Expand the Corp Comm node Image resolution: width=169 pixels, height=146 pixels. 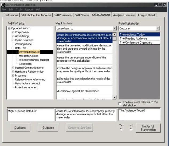13,32
